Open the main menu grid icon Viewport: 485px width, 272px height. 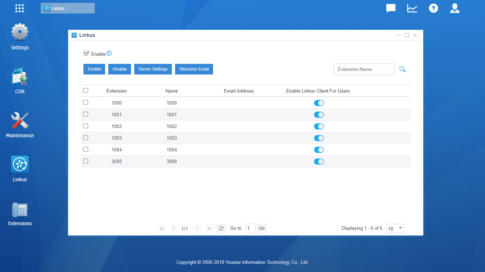pos(20,9)
